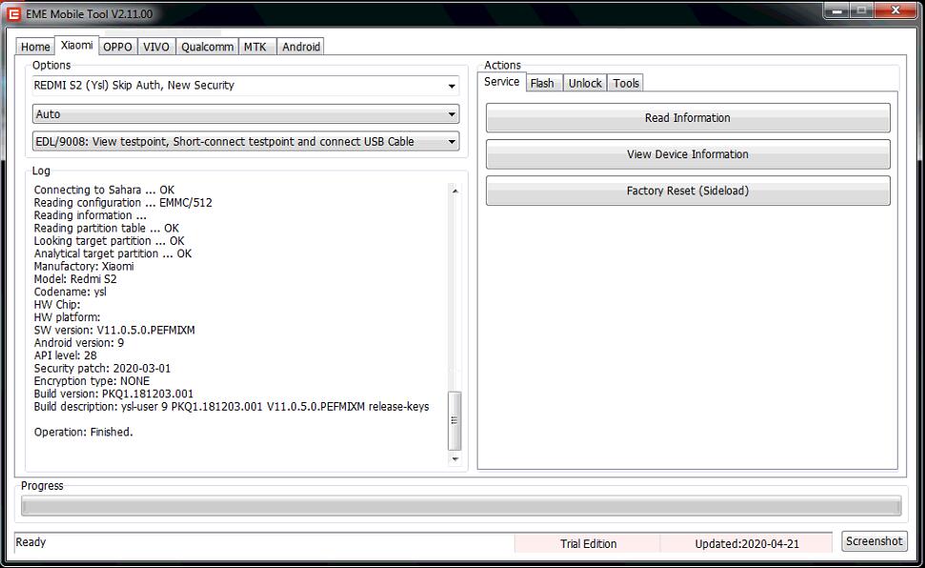The height and width of the screenshot is (568, 925).
Task: Click log line 'Encryption type: NONE'
Action: (x=92, y=381)
